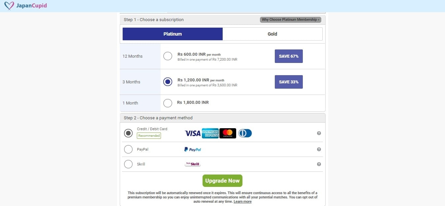Click the PayPal logo
Image resolution: width=445 pixels, height=206 pixels.
click(x=193, y=149)
